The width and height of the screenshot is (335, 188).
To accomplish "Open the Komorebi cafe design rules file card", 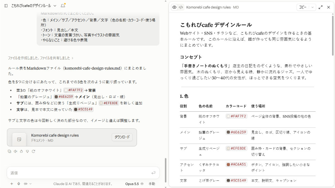I will (x=72, y=137).
